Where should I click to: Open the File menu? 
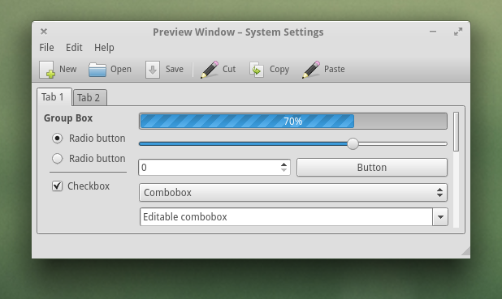coord(46,48)
